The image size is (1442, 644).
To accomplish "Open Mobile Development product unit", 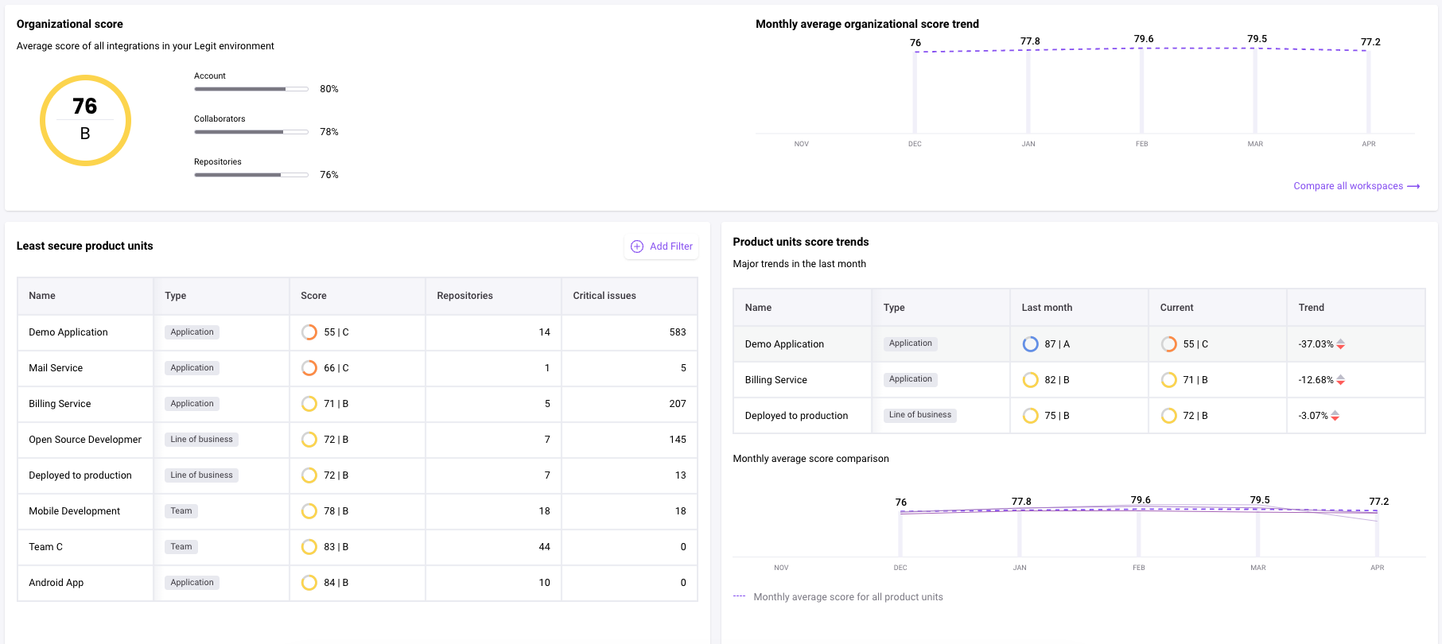I will (75, 511).
